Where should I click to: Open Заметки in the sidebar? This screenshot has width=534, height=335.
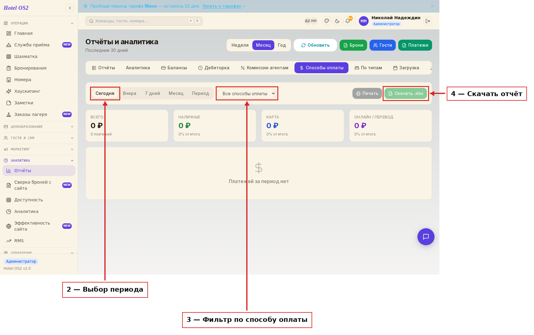[39, 103]
